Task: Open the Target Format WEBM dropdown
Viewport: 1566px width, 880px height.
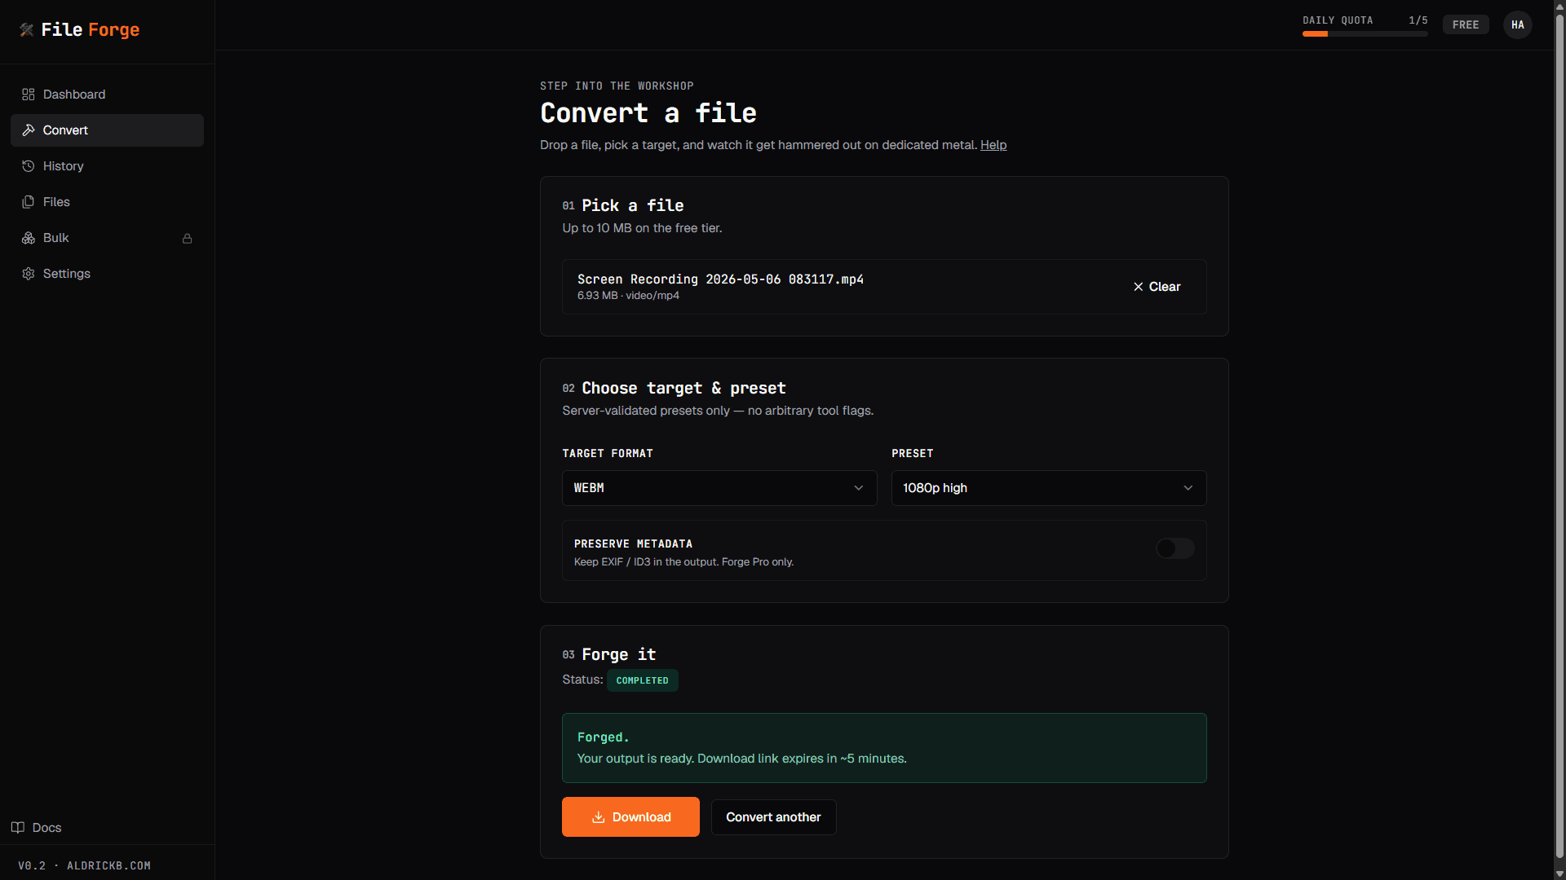Action: click(x=719, y=488)
